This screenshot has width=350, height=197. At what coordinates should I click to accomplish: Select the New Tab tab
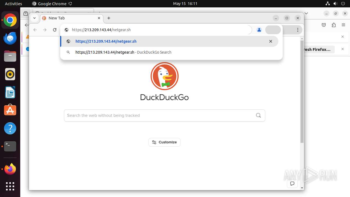click(72, 18)
